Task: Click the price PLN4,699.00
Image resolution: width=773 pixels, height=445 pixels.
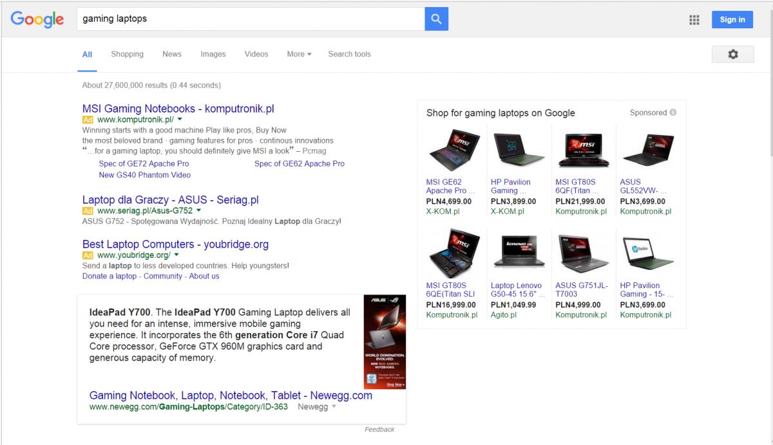Action: coord(449,201)
